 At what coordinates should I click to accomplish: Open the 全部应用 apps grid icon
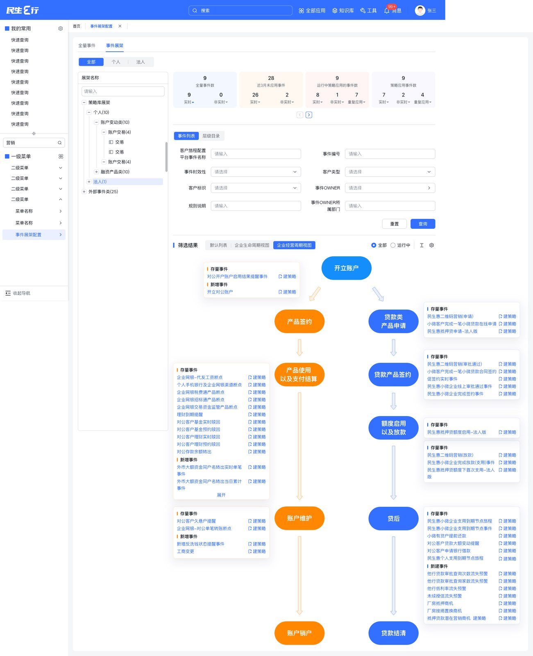tap(301, 11)
